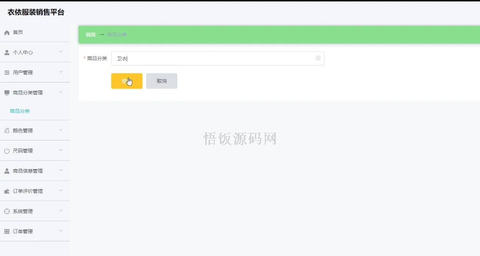Open the 商品分类管理 menu
Image resolution: width=480 pixels, height=256 pixels.
pos(35,93)
